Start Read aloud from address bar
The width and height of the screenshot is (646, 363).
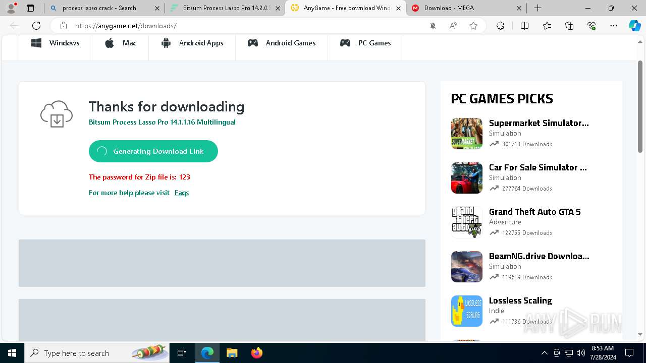click(453, 26)
